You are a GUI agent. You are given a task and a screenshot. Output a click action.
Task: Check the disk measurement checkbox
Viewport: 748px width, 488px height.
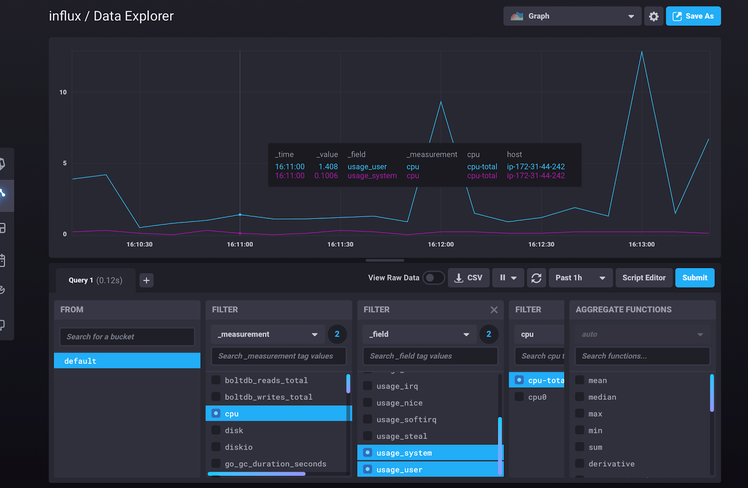(x=216, y=430)
